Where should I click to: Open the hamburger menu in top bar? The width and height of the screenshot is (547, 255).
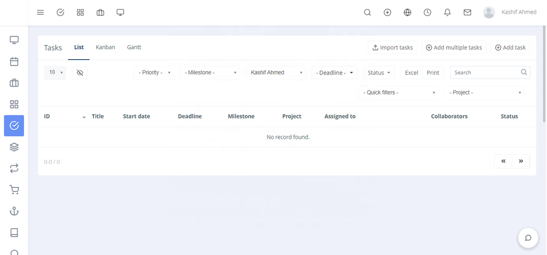pyautogui.click(x=40, y=13)
